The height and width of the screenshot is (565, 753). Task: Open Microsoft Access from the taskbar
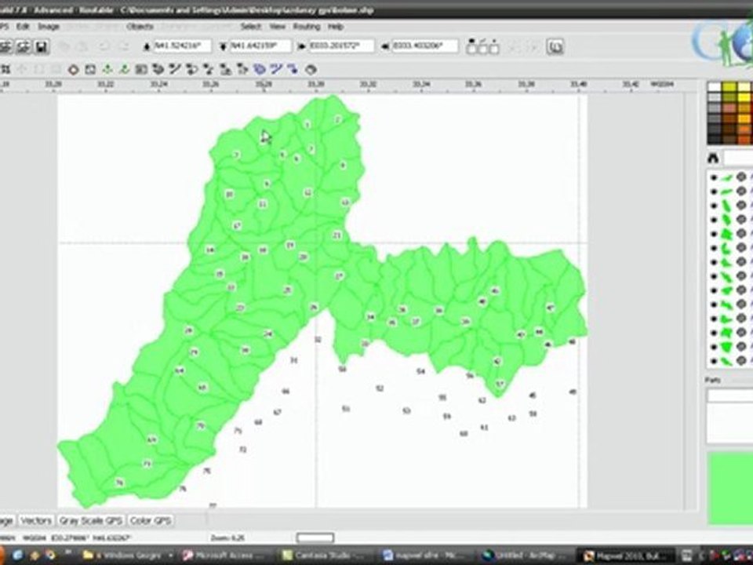(225, 556)
